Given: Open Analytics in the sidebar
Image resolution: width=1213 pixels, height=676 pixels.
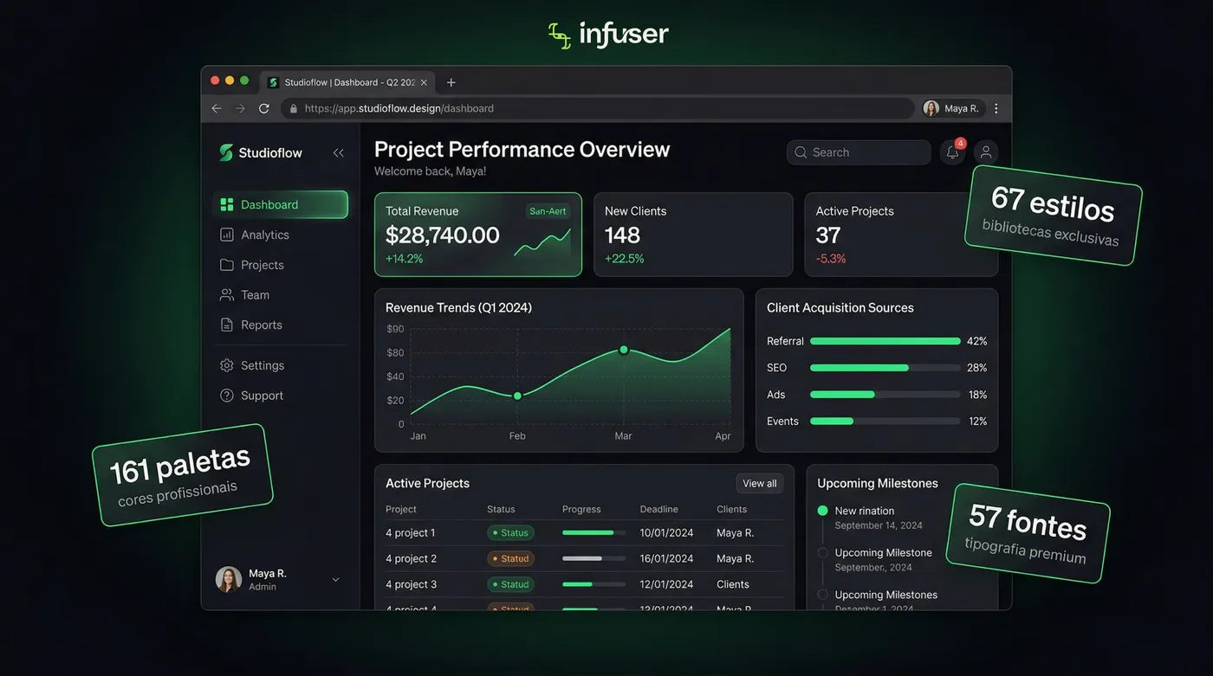Looking at the screenshot, I should 265,235.
